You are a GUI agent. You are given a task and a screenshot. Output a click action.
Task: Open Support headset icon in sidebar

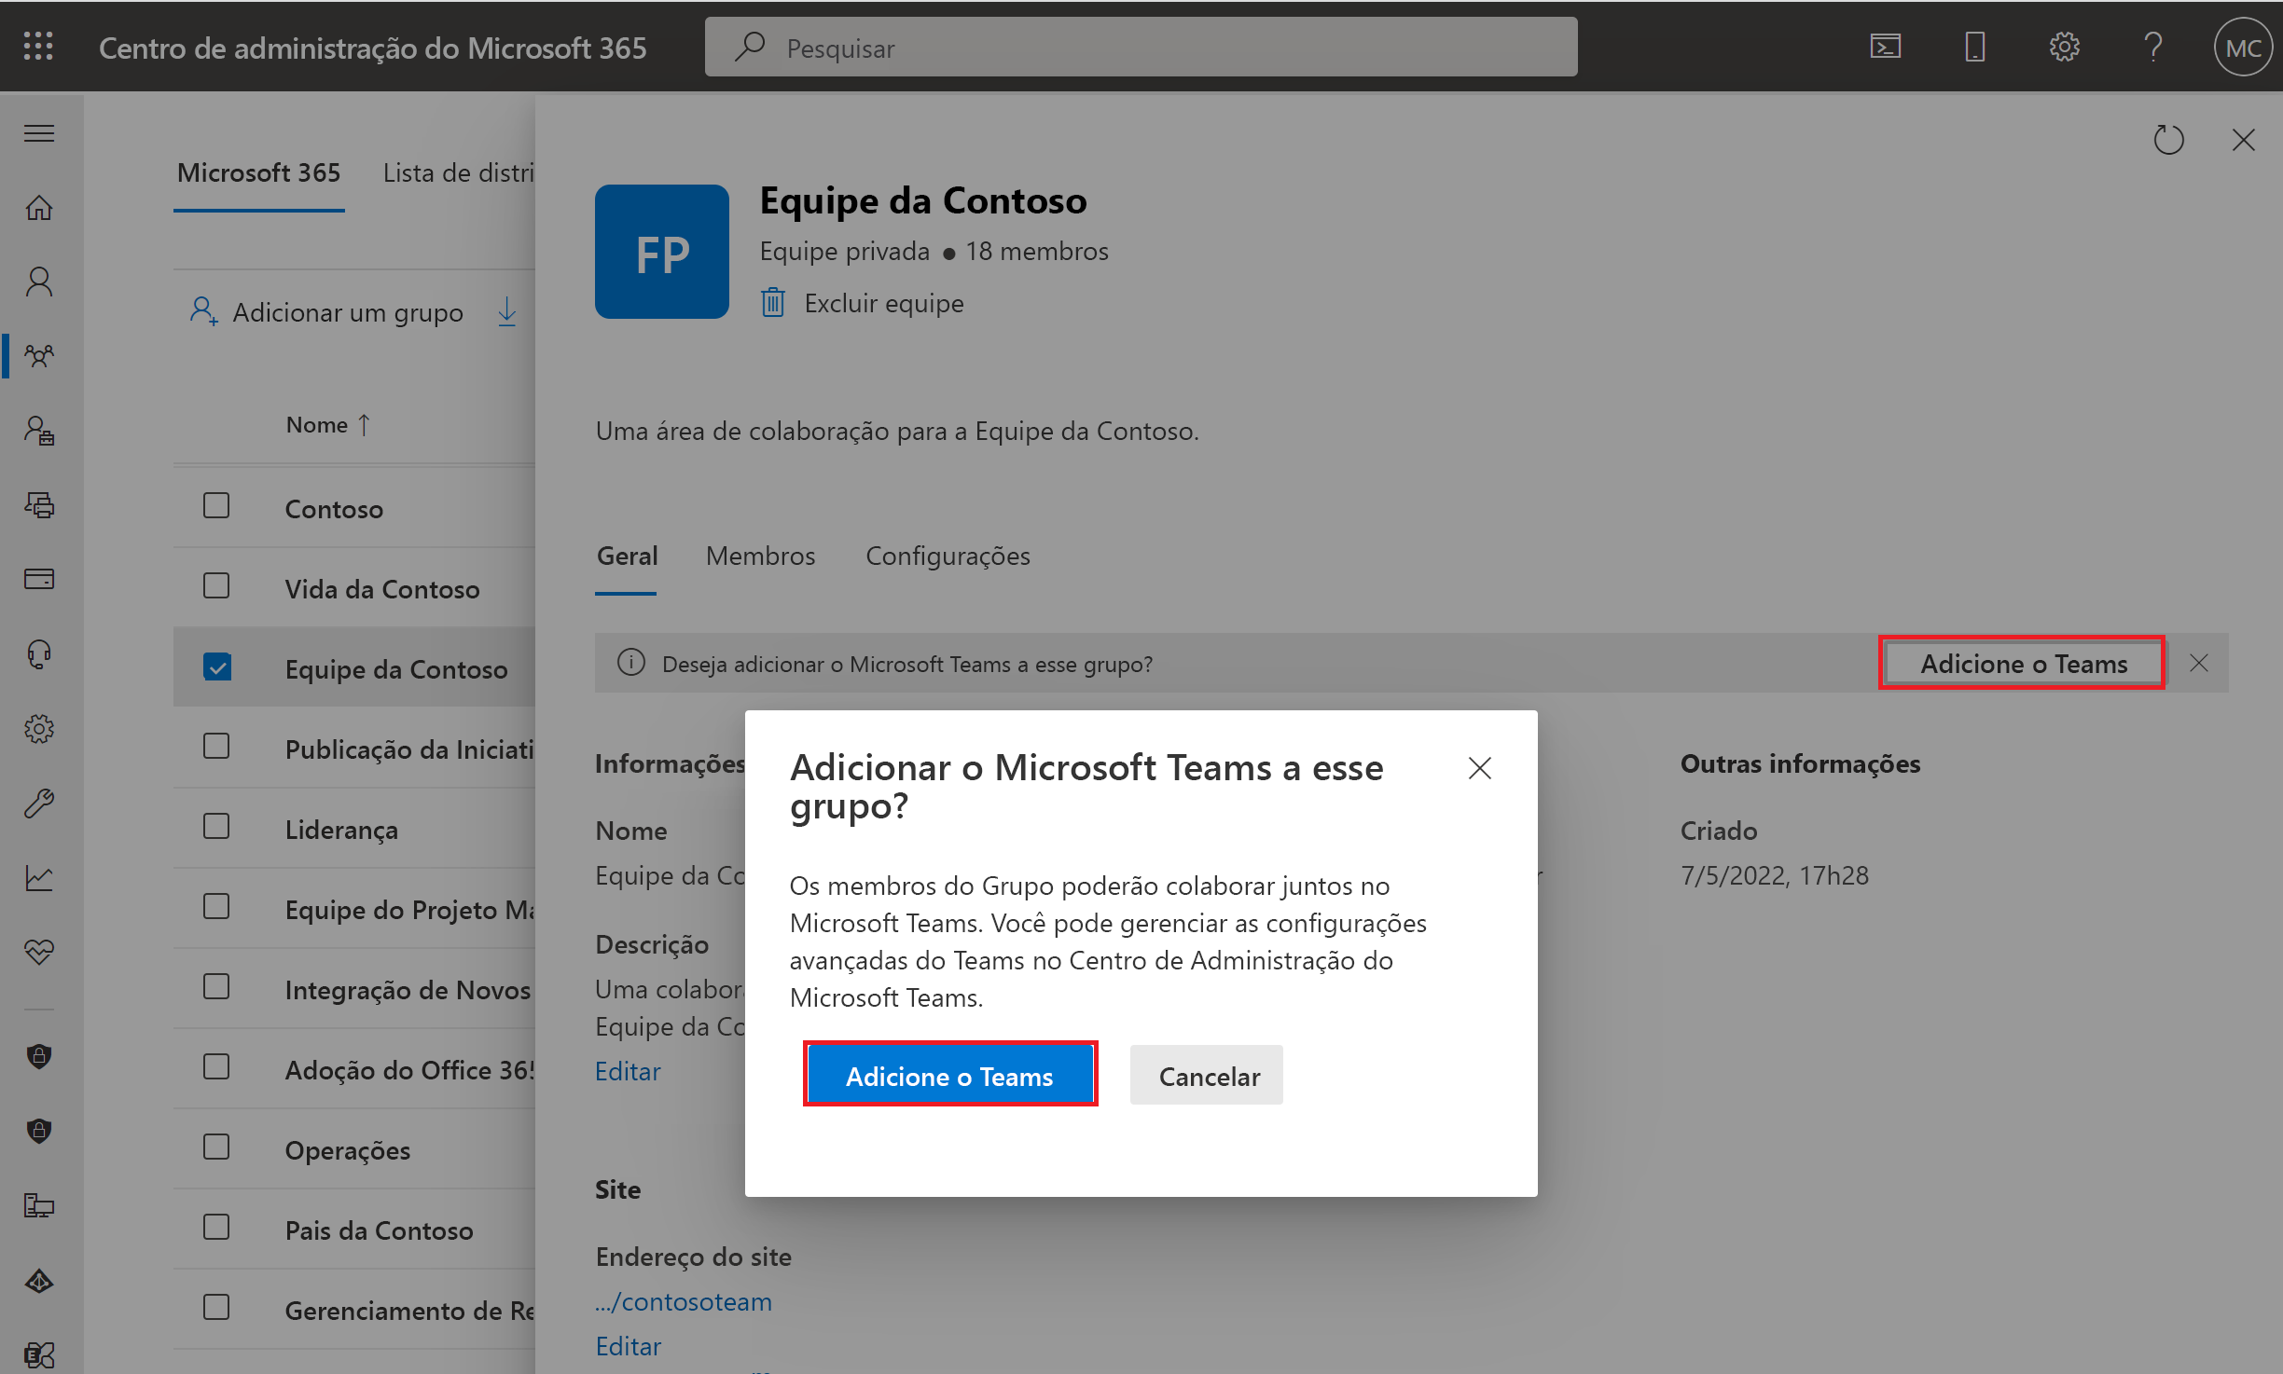pyautogui.click(x=39, y=653)
